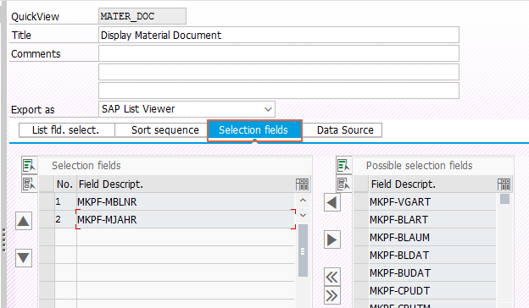Click the third Comments line field
This screenshot has height=308, width=529.
[279, 91]
